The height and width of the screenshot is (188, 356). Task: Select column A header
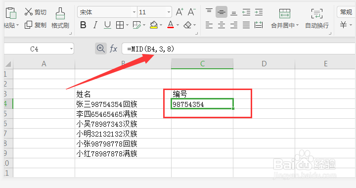click(44, 64)
